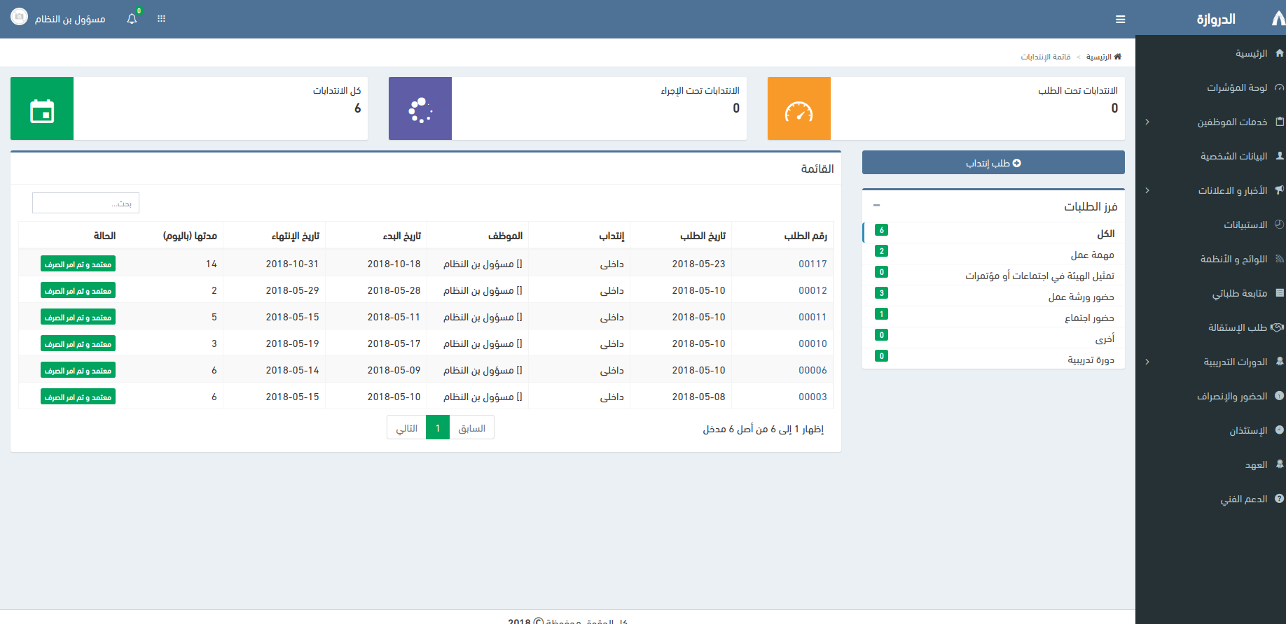Image resolution: width=1286 pixels, height=624 pixels.
Task: Open لوحة المؤشرات from sidebar
Action: (x=1236, y=87)
